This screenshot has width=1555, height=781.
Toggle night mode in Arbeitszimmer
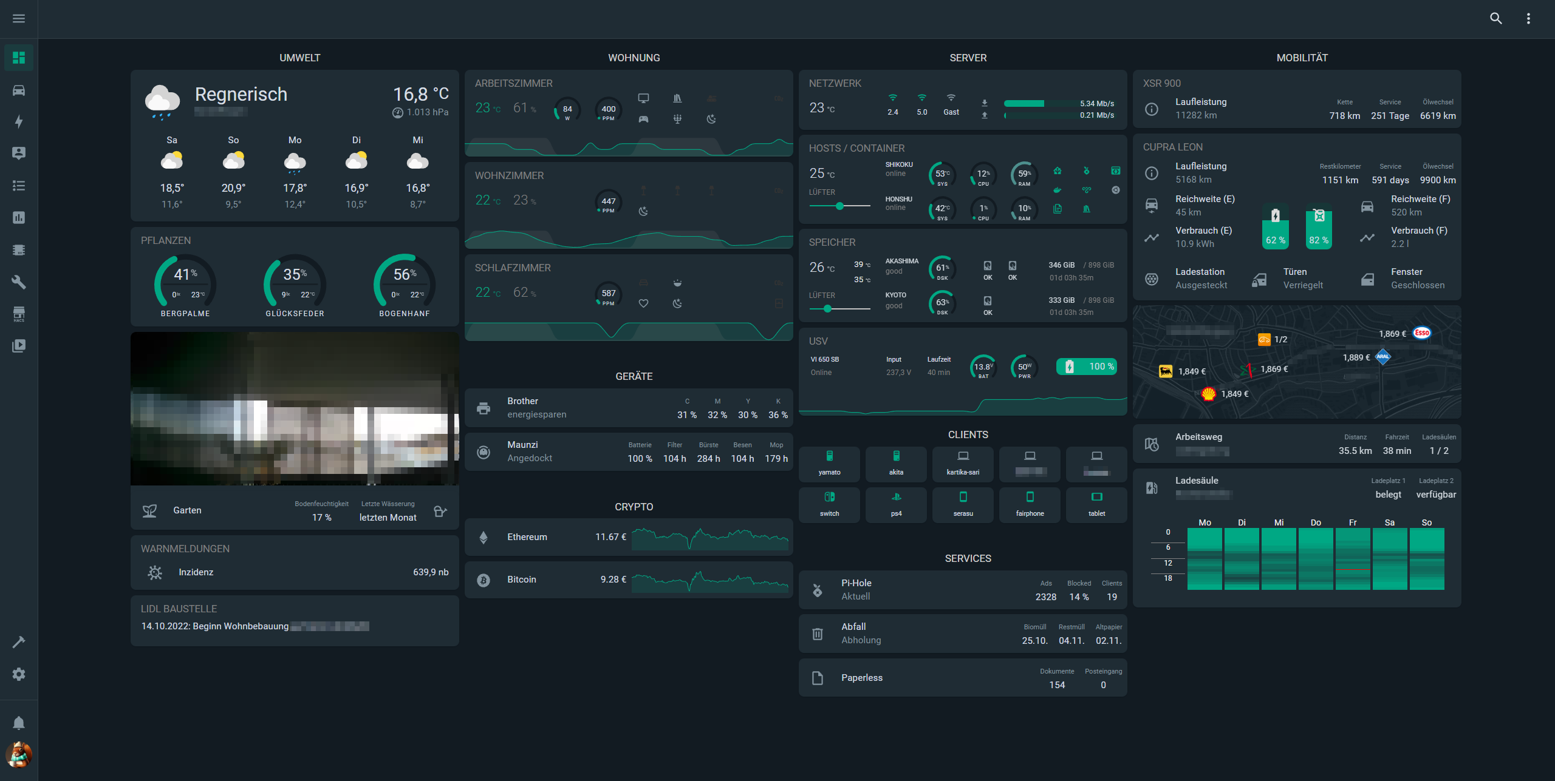[x=711, y=119]
